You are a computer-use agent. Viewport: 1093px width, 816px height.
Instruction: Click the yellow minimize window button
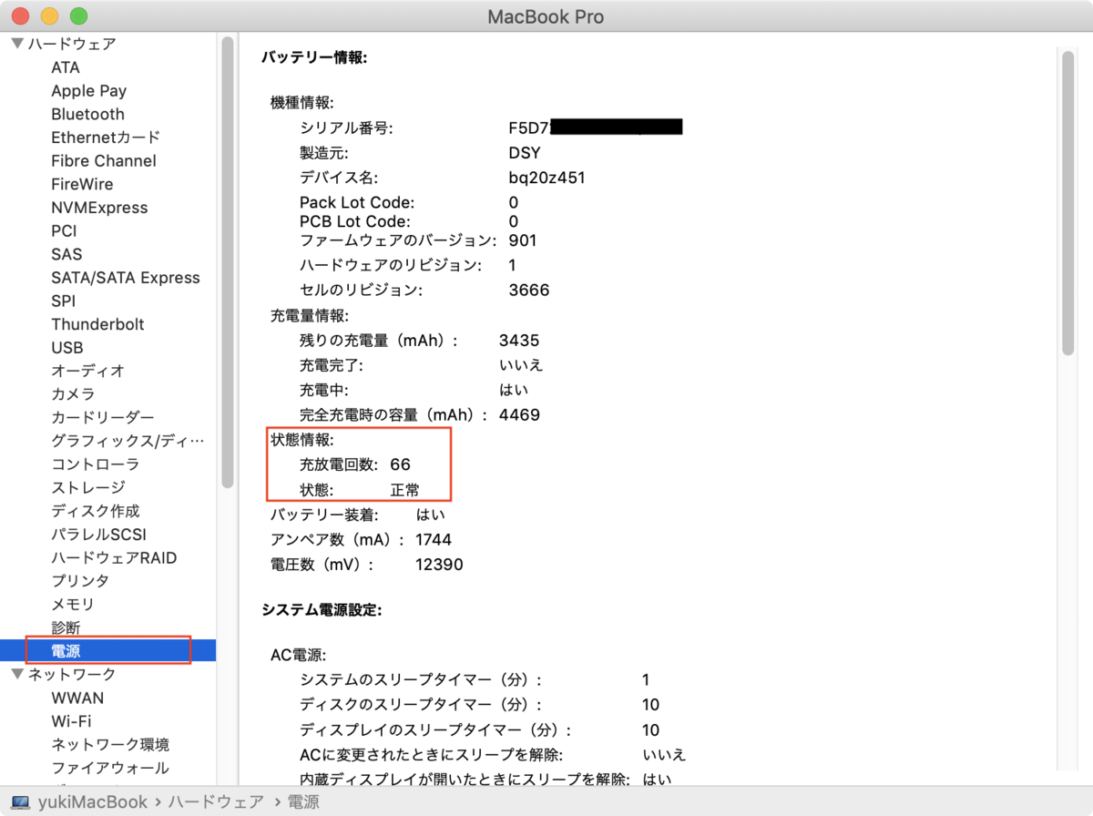click(50, 15)
